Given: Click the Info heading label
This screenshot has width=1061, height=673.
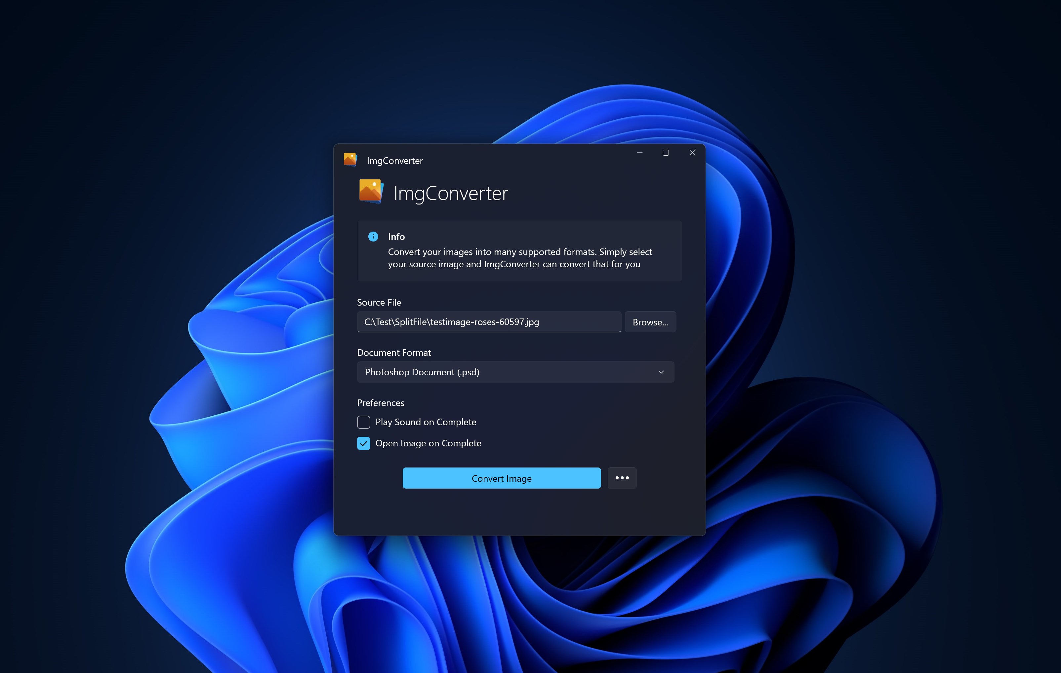Looking at the screenshot, I should [396, 237].
